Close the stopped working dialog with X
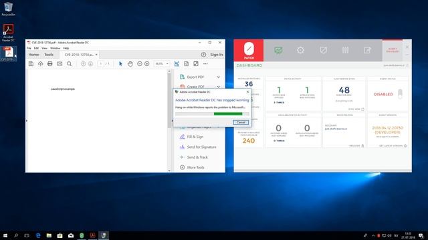The height and width of the screenshot is (240, 428). [247, 92]
